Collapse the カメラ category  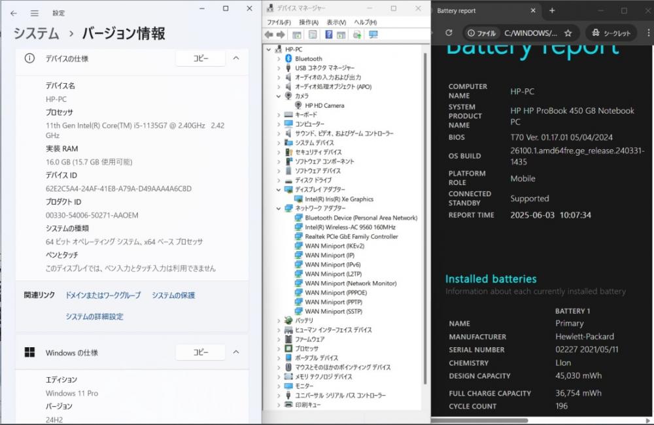279,96
